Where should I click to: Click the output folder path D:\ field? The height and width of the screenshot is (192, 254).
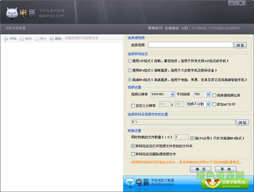(x=183, y=122)
